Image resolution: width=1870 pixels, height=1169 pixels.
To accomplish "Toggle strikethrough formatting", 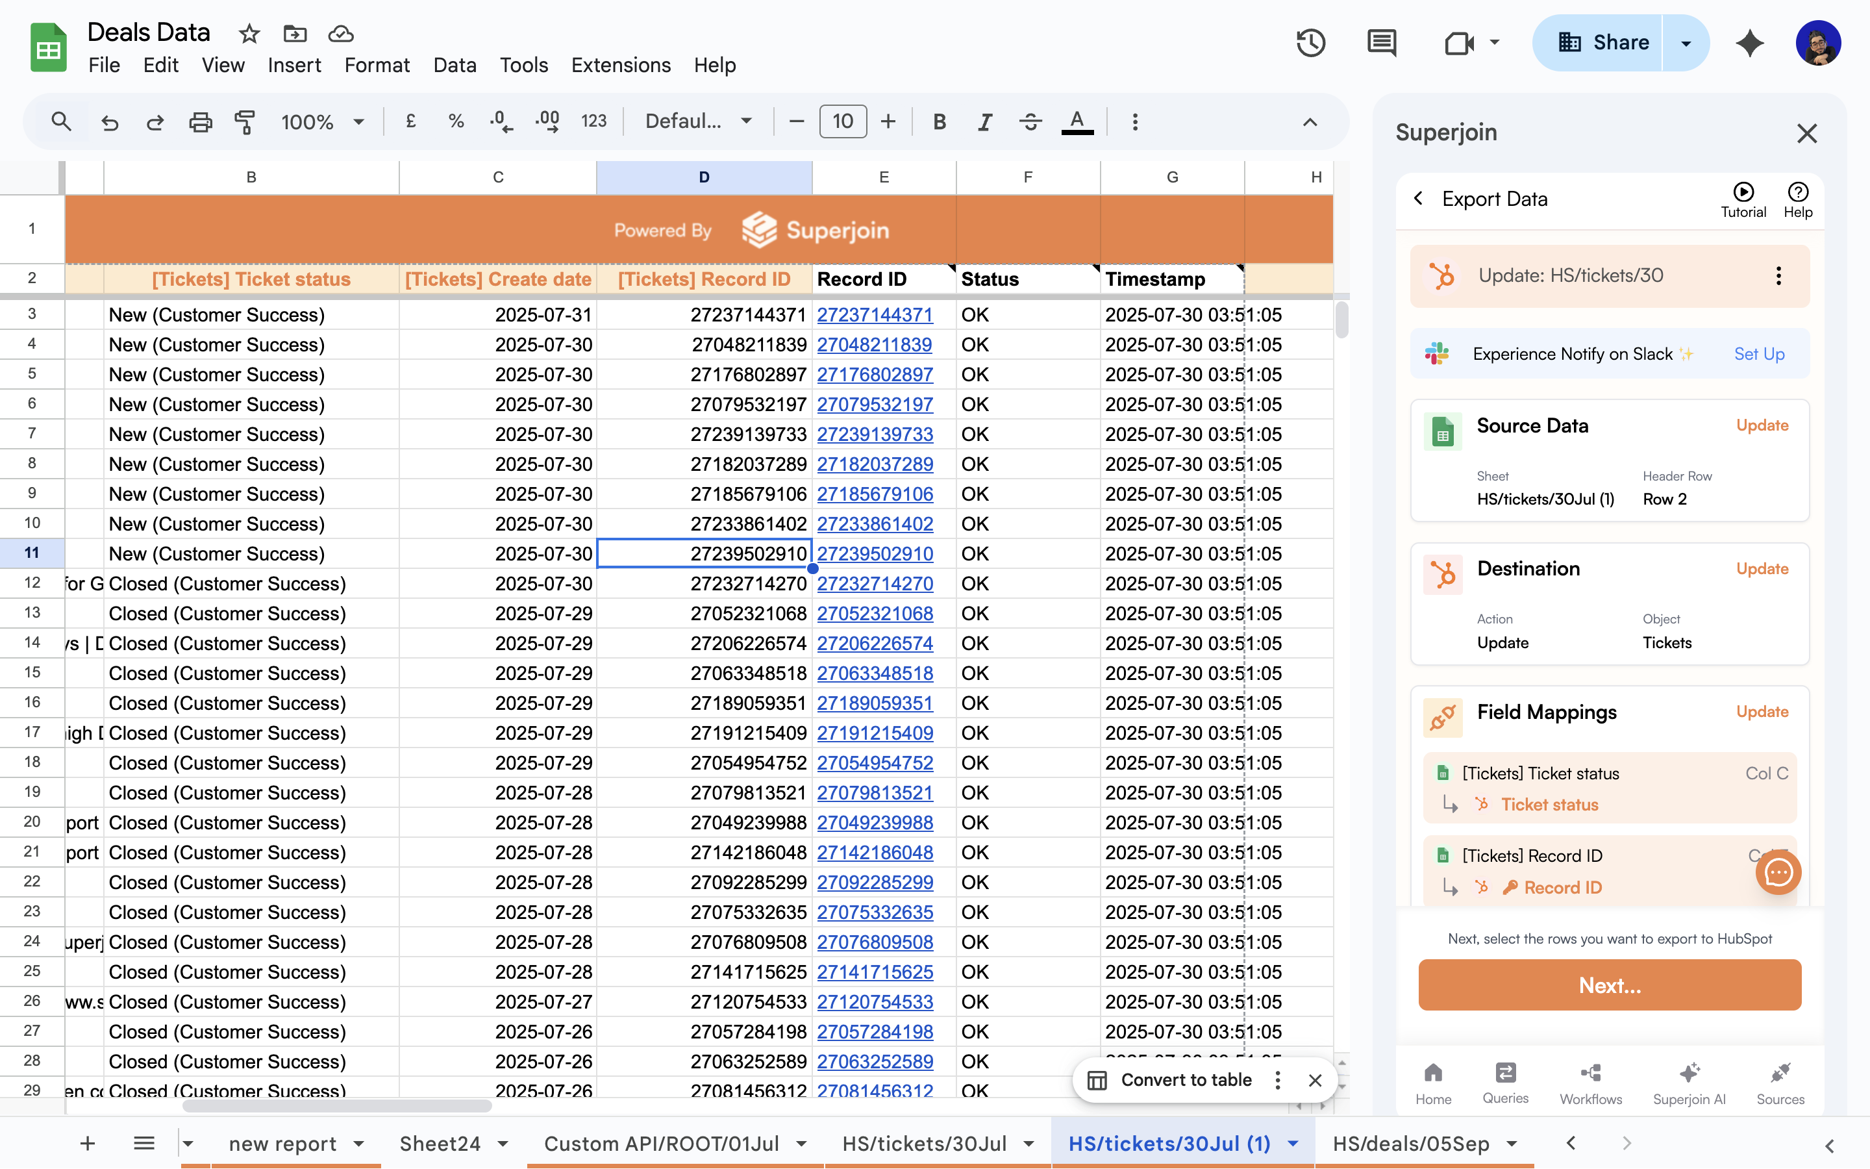I will pos(1030,121).
